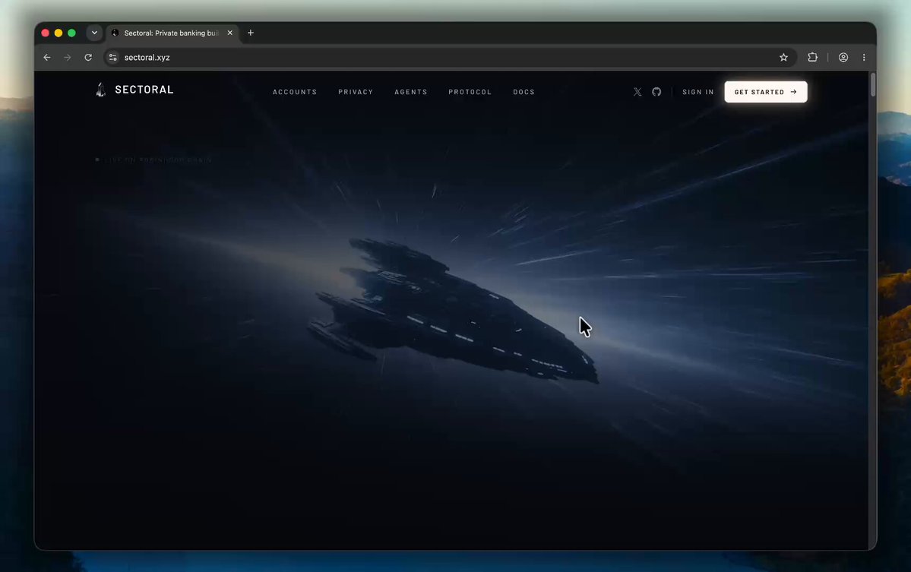Click the Sectoral logo icon
Viewport: 911px width, 572px height.
click(100, 90)
